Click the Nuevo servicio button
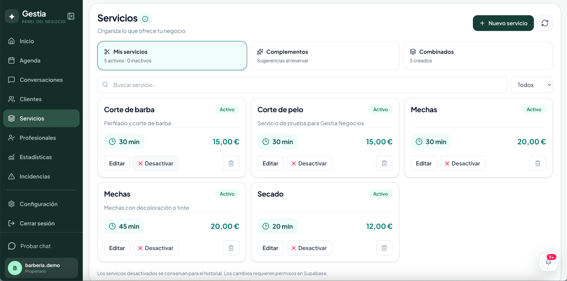567x281 pixels. 503,23
